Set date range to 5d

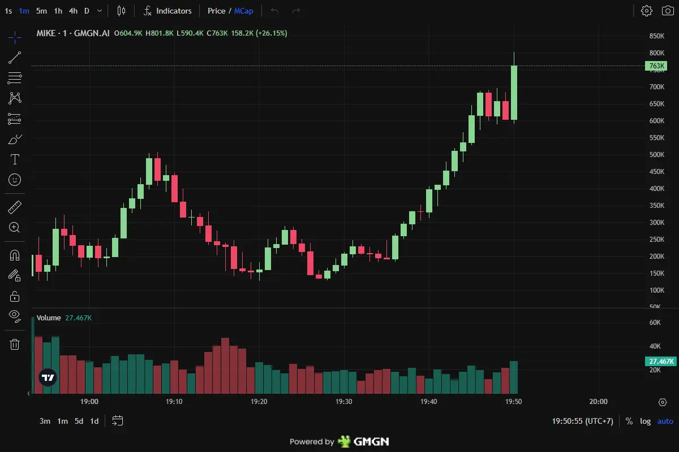79,421
